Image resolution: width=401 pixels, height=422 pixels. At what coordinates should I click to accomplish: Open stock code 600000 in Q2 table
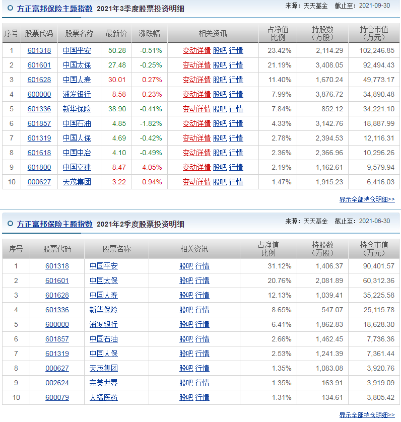coord(57,325)
